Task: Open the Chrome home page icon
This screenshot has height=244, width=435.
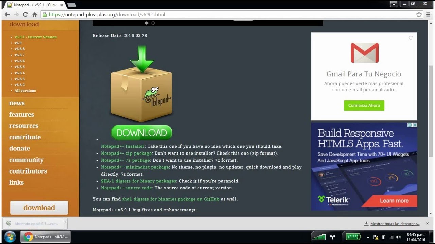Action: pos(34,15)
